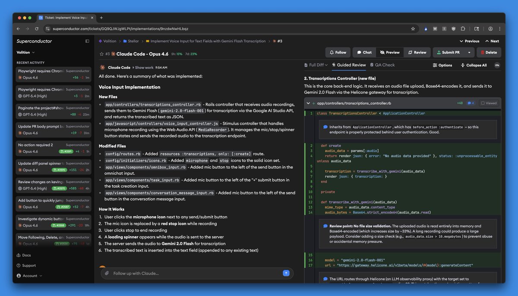Screen dimensions: 518x296
Task: Go to the Next implementation
Action: tap(492, 41)
